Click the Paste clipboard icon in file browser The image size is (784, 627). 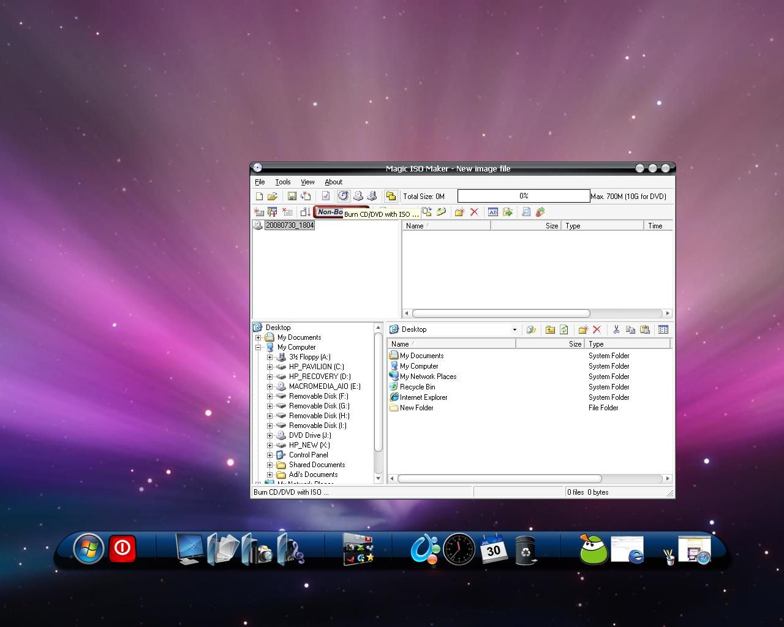pos(645,329)
